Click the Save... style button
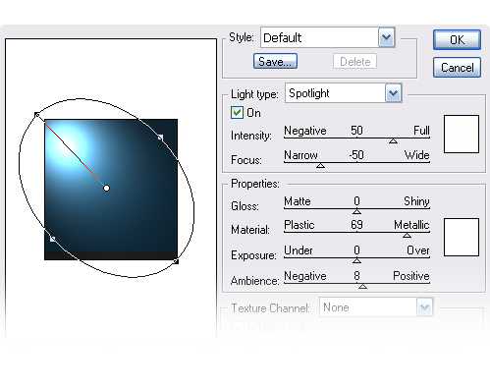 tap(275, 61)
